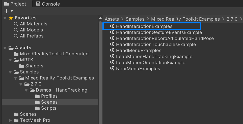Switch to the Console tab
This screenshot has width=243, height=124.
tap(48, 4)
